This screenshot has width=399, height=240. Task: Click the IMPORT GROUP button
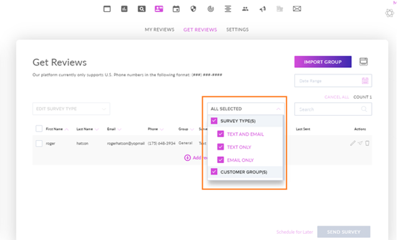[323, 62]
